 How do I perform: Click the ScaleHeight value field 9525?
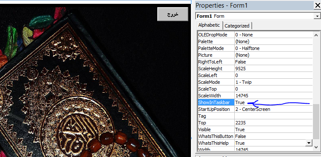click(x=273, y=69)
